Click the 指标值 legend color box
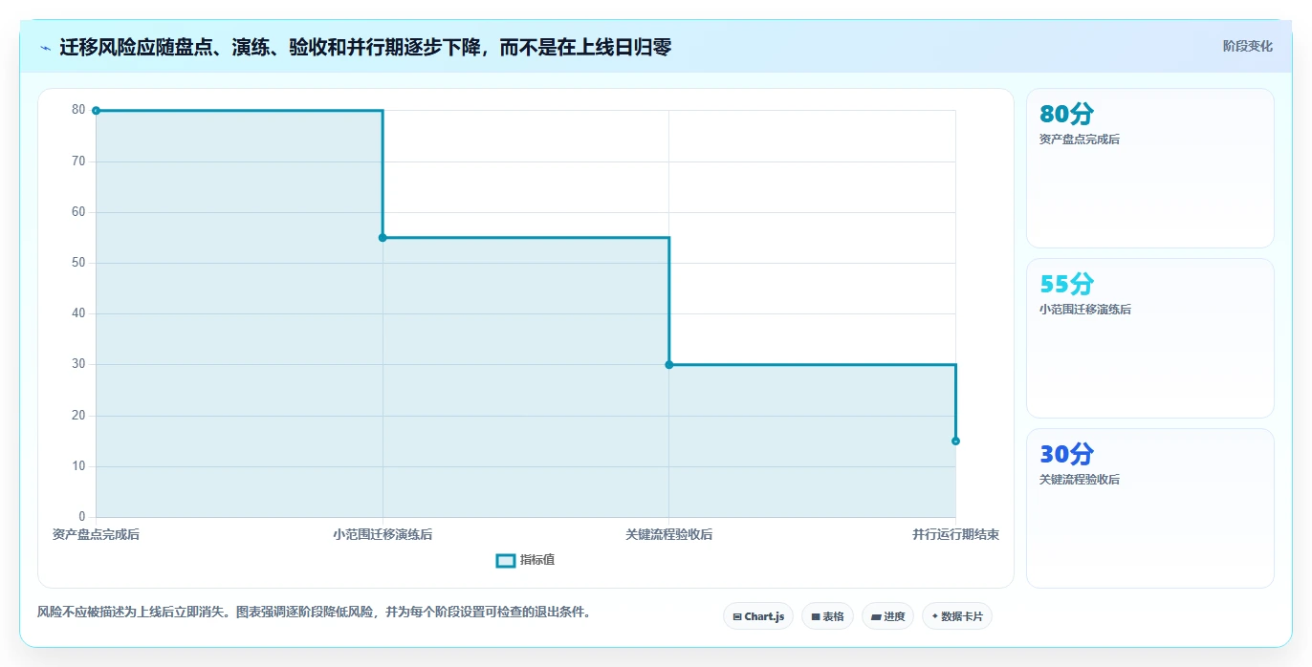 (x=506, y=560)
